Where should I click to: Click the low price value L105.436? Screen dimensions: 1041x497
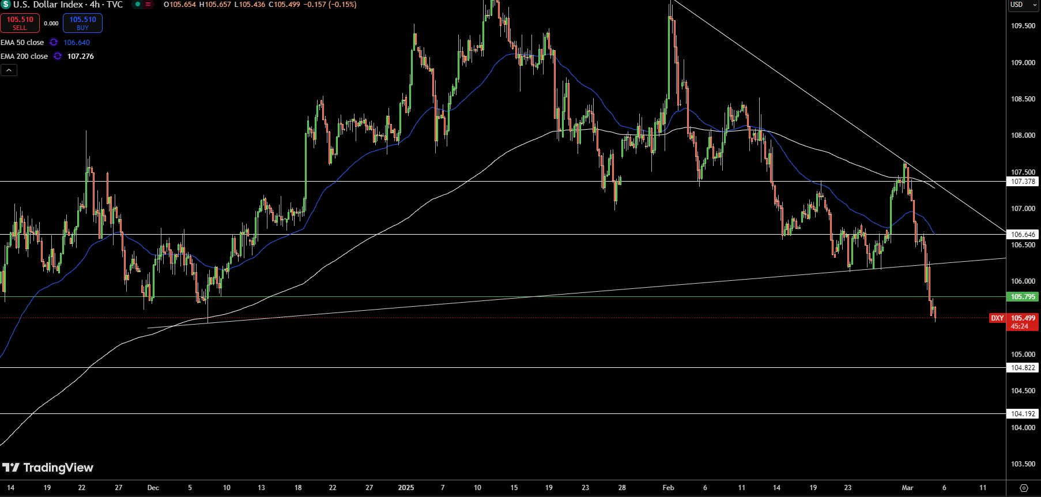point(250,5)
